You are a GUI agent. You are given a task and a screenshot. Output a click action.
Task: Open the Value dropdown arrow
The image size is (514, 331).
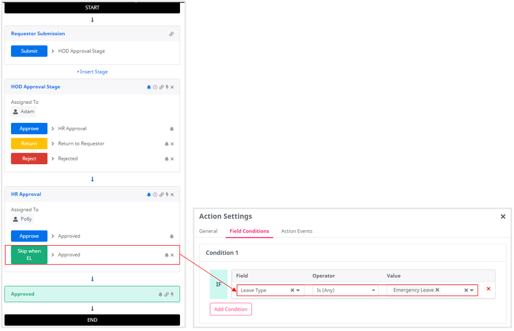click(x=472, y=290)
